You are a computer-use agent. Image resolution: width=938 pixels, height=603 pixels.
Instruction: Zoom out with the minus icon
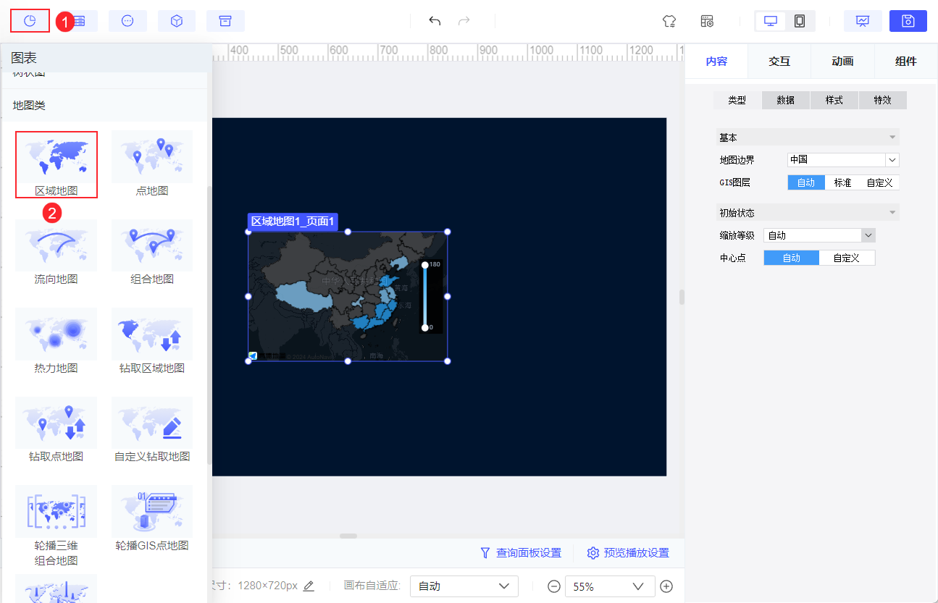coord(554,586)
